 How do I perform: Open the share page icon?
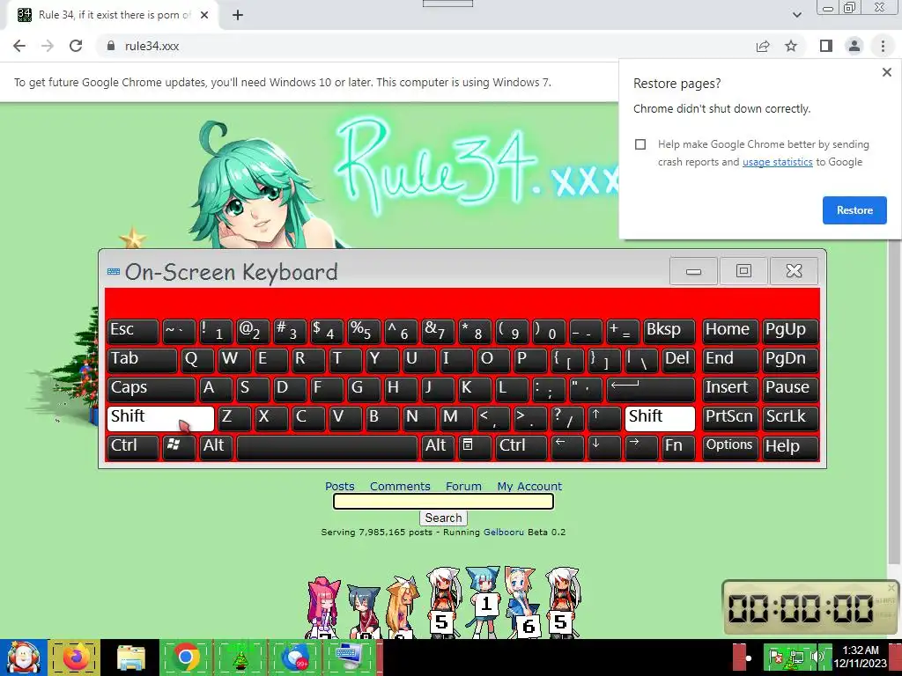763,46
